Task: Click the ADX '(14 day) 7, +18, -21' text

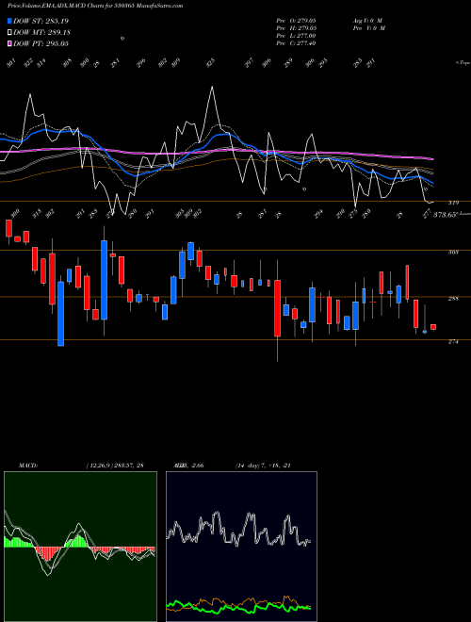Action: pyautogui.click(x=263, y=466)
